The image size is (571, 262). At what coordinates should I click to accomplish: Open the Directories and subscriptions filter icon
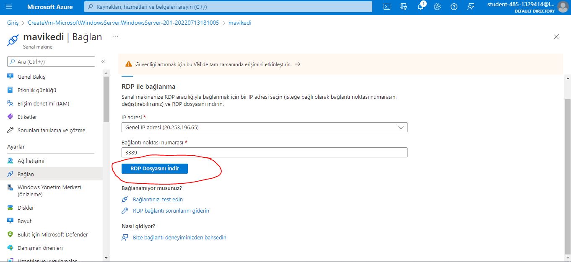click(404, 7)
